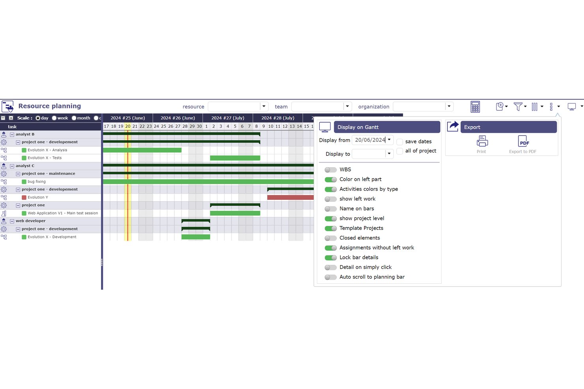Screen dimensions: 584x389
Task: Open the filter funnel icon
Action: [x=518, y=106]
